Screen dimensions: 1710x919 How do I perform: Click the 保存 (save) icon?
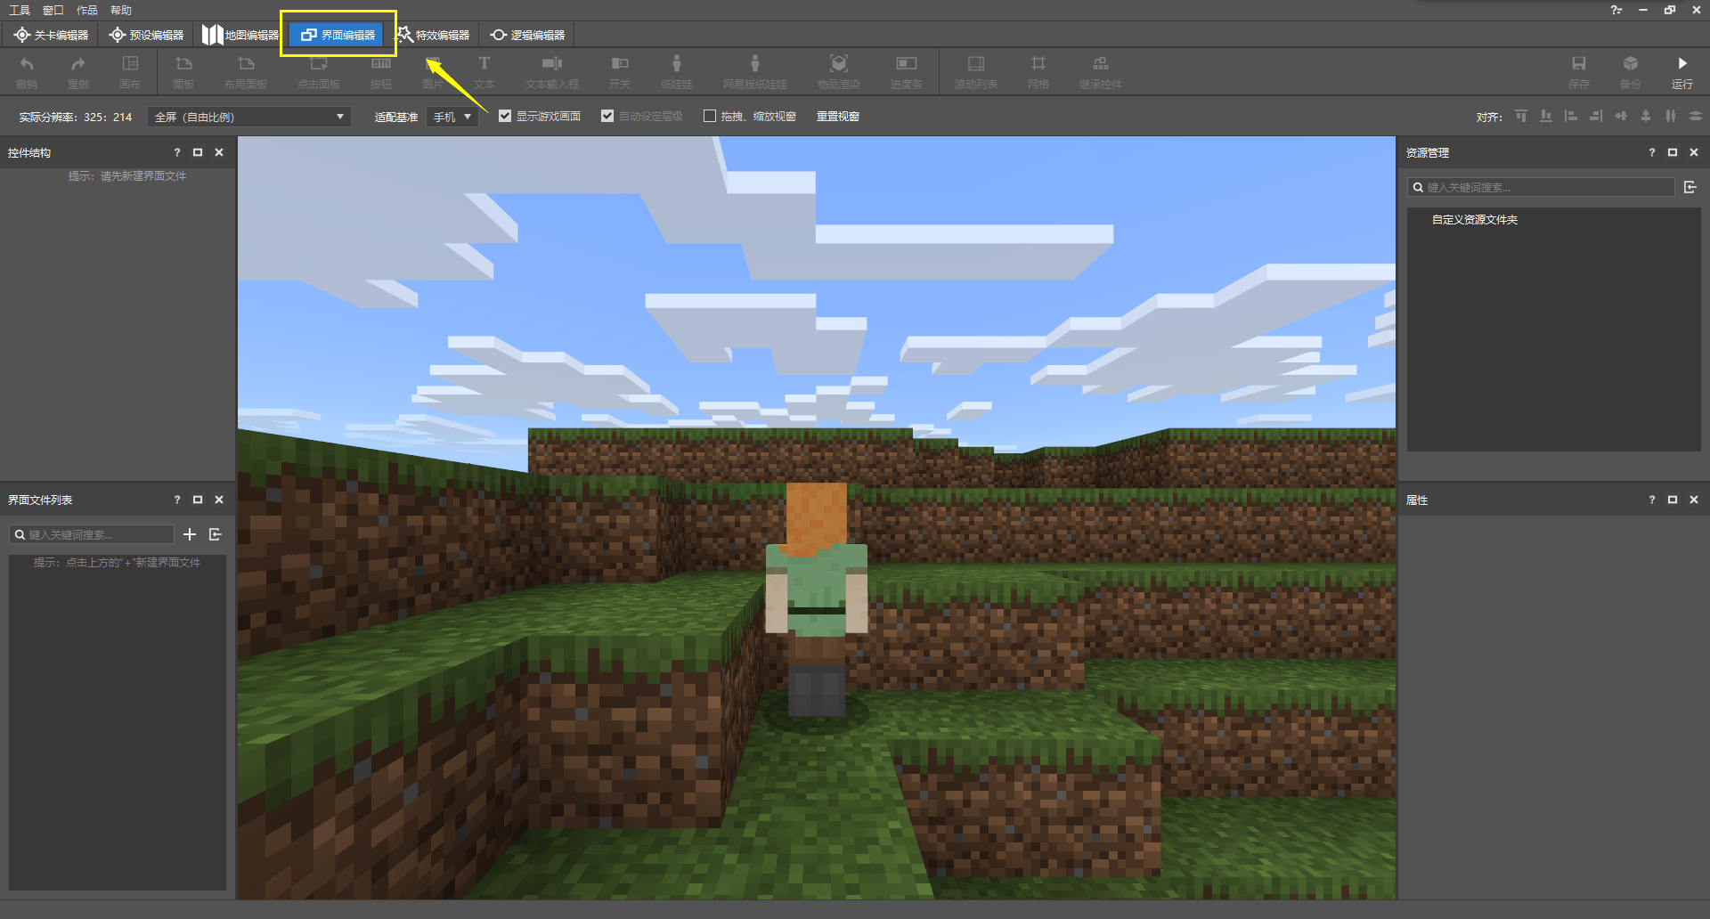coord(1579,71)
